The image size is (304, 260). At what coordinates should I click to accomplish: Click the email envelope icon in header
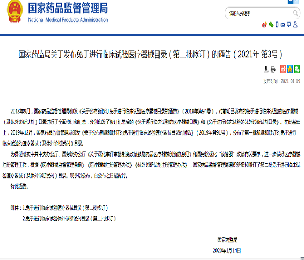click(283, 25)
